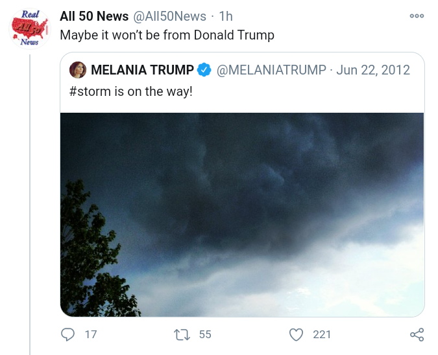Image resolution: width=438 pixels, height=355 pixels.
Task: Click the 1h timestamp of the tweet
Action: point(226,16)
